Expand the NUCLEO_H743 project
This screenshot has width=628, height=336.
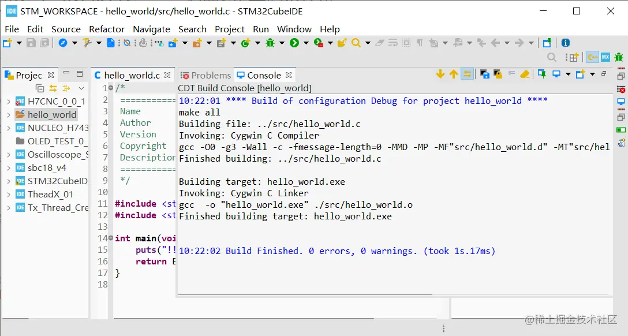[9, 128]
